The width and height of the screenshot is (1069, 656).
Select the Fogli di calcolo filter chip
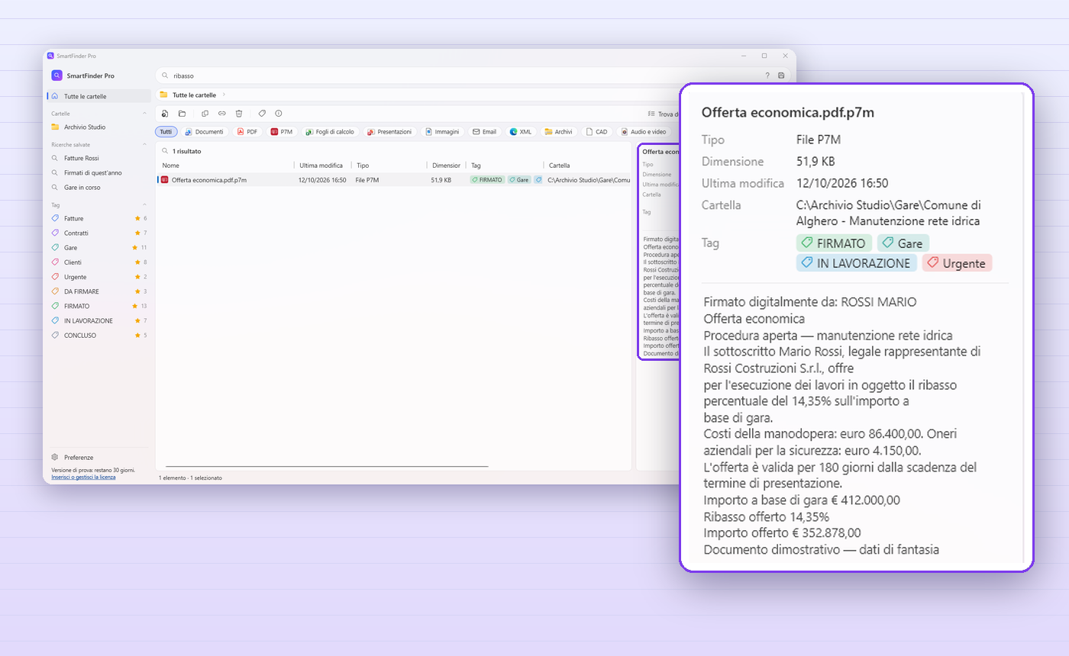(330, 132)
